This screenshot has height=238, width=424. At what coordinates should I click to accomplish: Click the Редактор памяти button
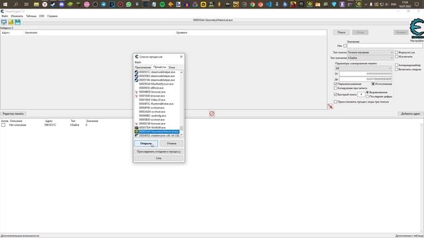[x=13, y=114]
